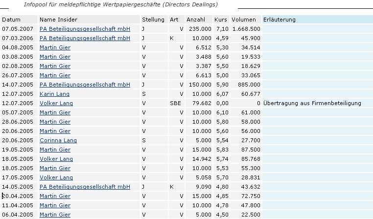Select PA Beteiligungsgesellschaft link dated 14.07.2005

(85, 85)
